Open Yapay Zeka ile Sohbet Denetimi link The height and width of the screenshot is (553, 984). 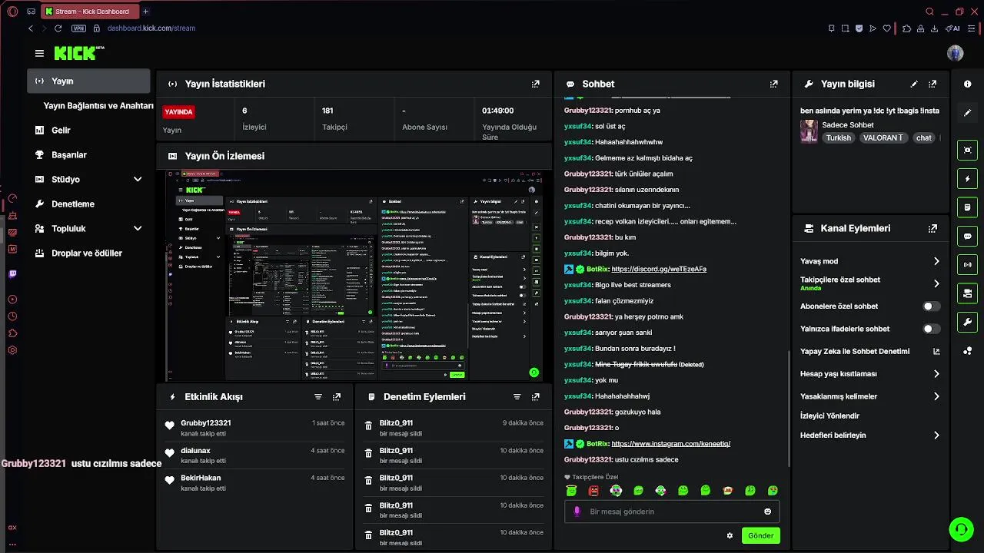tap(870, 352)
